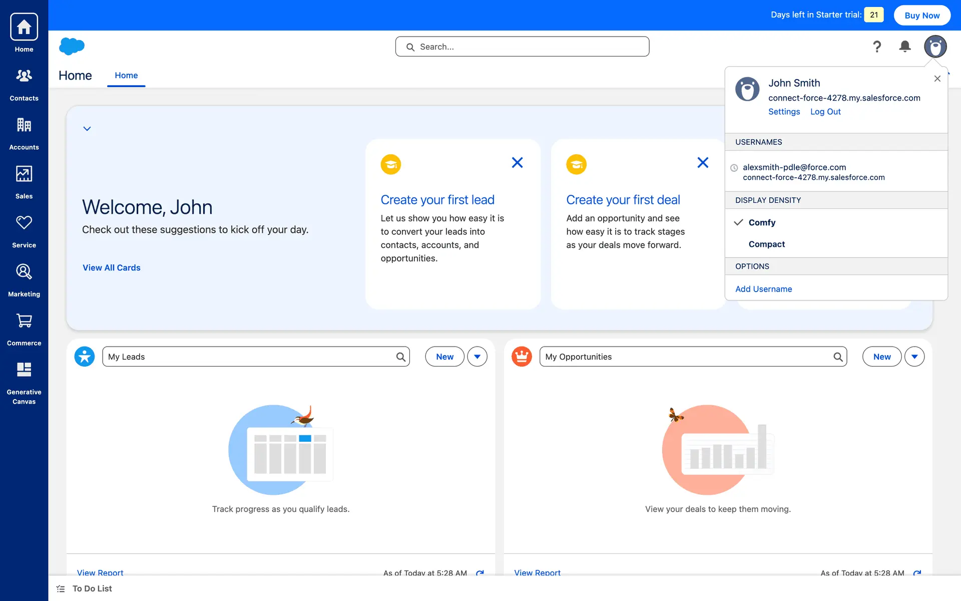Expand dropdown arrow beside Opportunities New button
Image resolution: width=961 pixels, height=601 pixels.
[x=914, y=357]
